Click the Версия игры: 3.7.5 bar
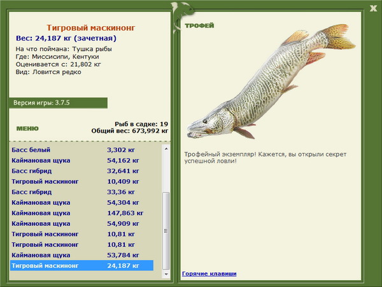Image resolution: width=382 pixels, height=287 pixels. (58, 103)
